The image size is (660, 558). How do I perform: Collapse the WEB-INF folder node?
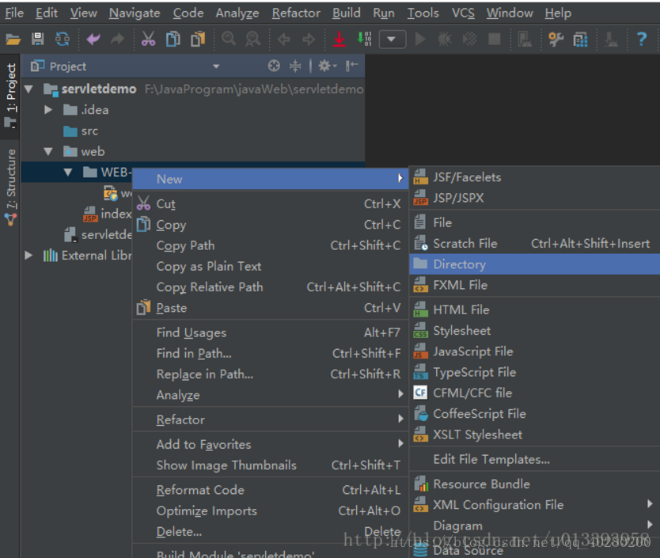click(x=68, y=172)
